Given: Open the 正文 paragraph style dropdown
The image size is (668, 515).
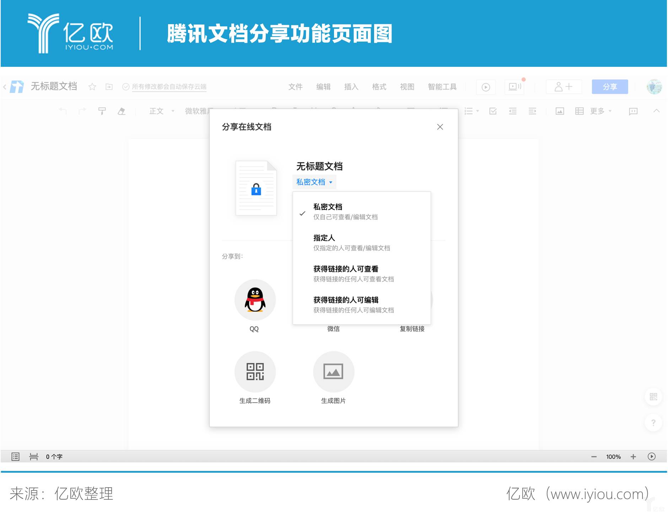Looking at the screenshot, I should click(162, 111).
